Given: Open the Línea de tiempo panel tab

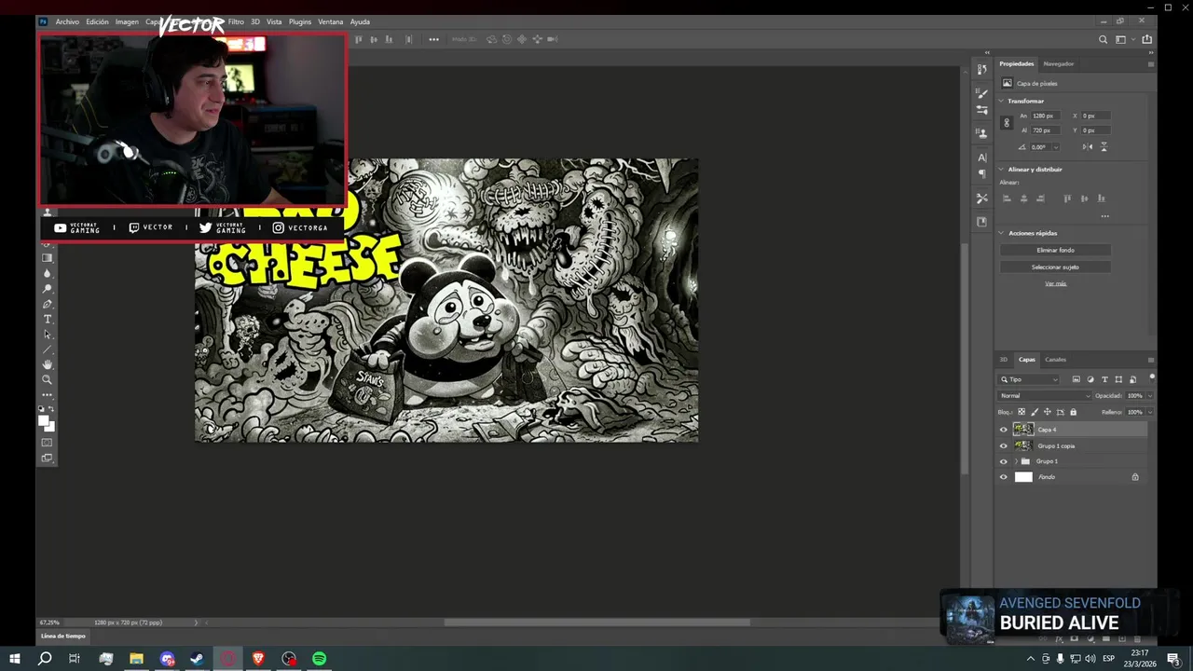Looking at the screenshot, I should (62, 636).
